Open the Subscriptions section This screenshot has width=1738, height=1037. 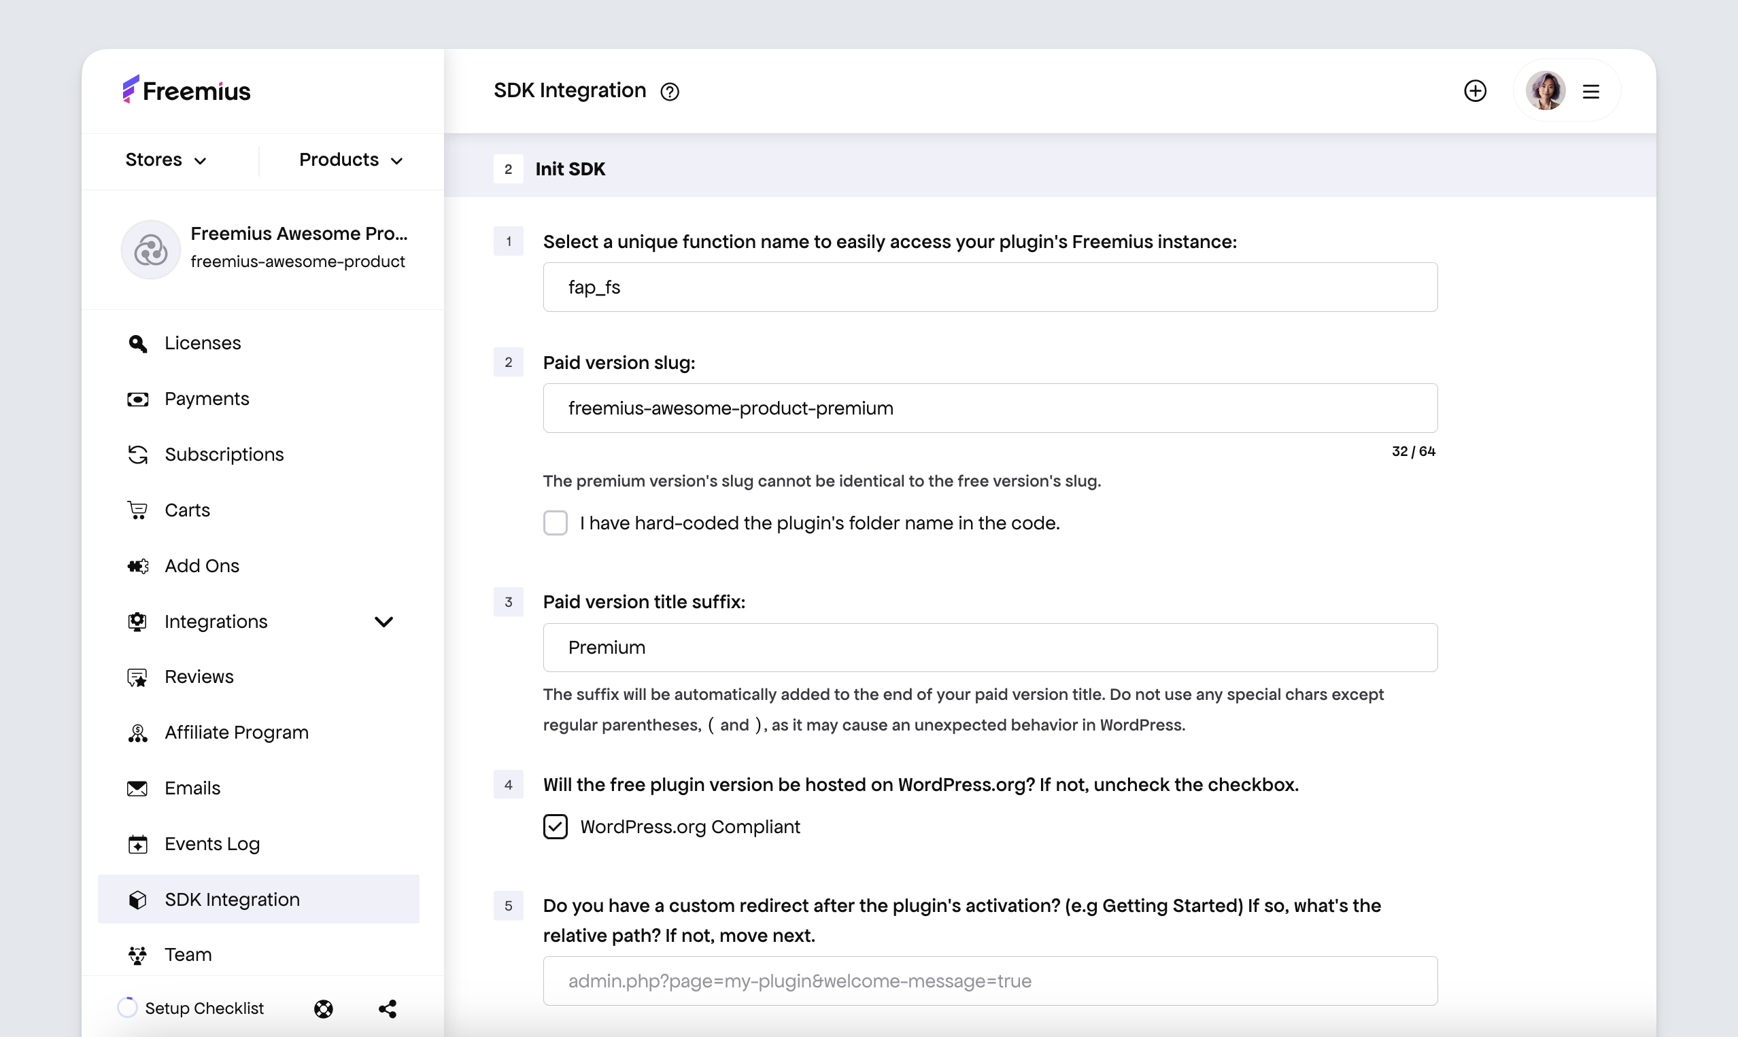click(x=224, y=455)
